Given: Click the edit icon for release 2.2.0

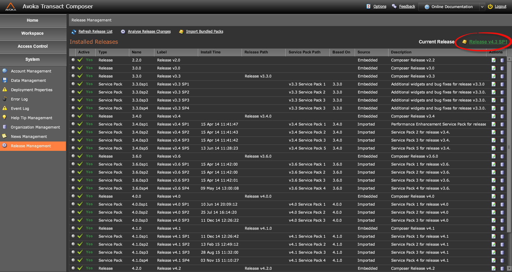Looking at the screenshot, I should click(x=494, y=60).
